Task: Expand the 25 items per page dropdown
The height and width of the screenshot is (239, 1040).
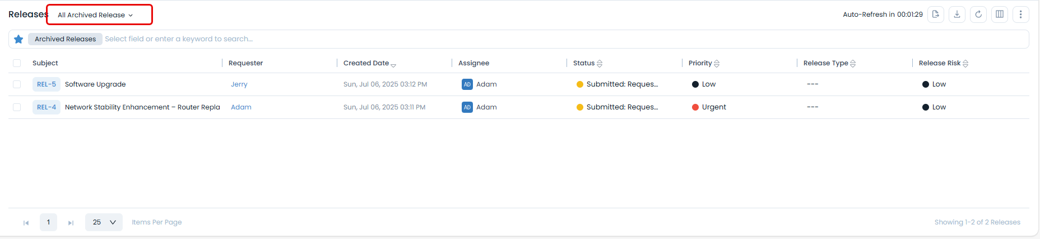Action: coord(104,222)
